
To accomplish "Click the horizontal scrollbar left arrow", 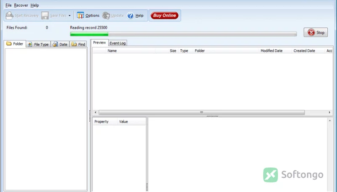I will pos(96,112).
